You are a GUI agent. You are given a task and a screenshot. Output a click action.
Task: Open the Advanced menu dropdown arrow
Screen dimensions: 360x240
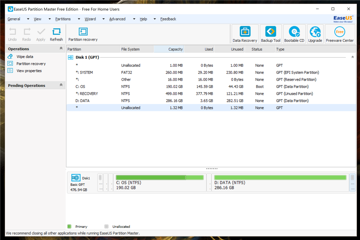click(134, 19)
